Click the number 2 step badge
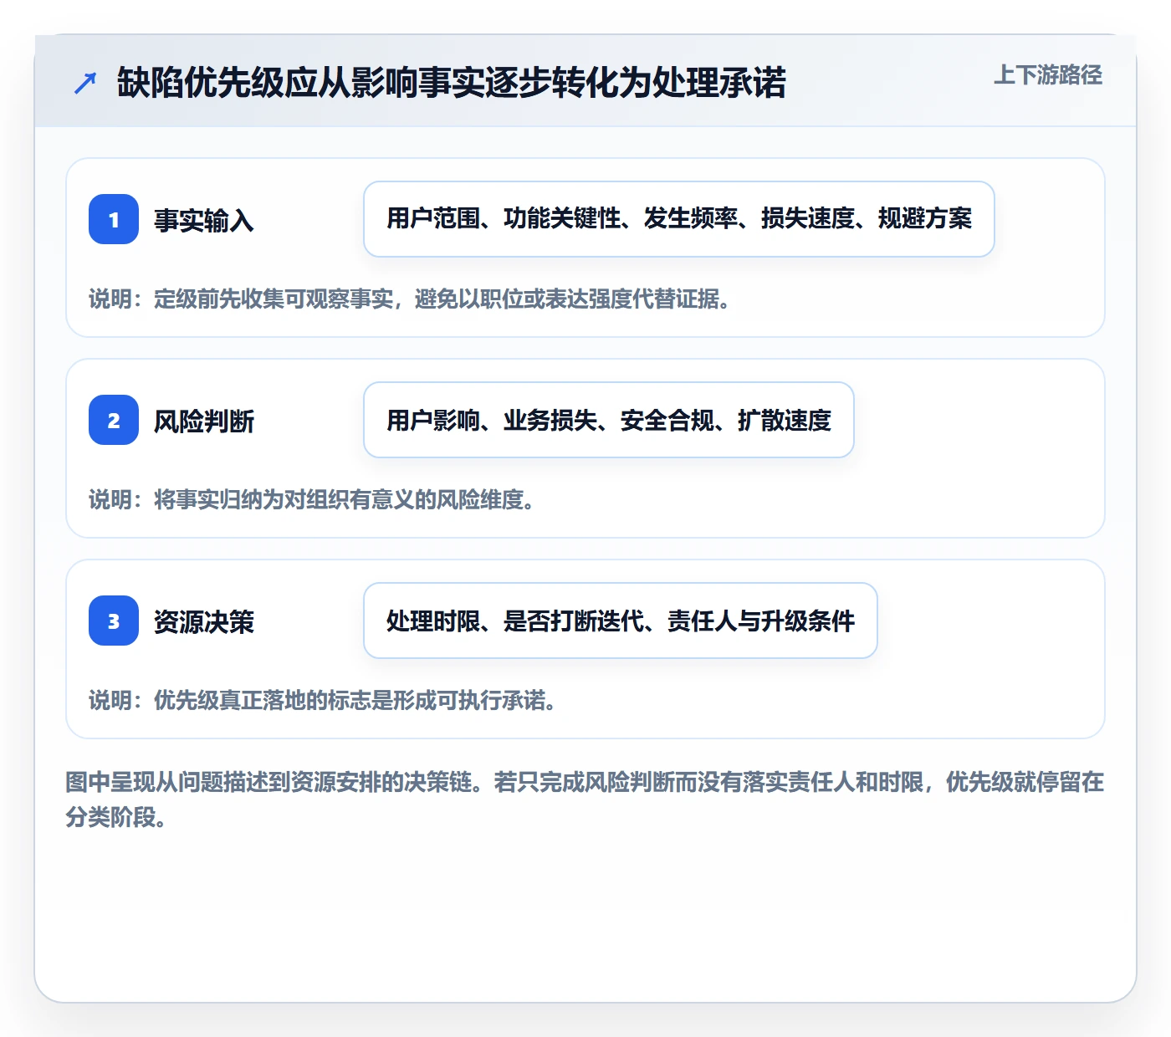 114,420
